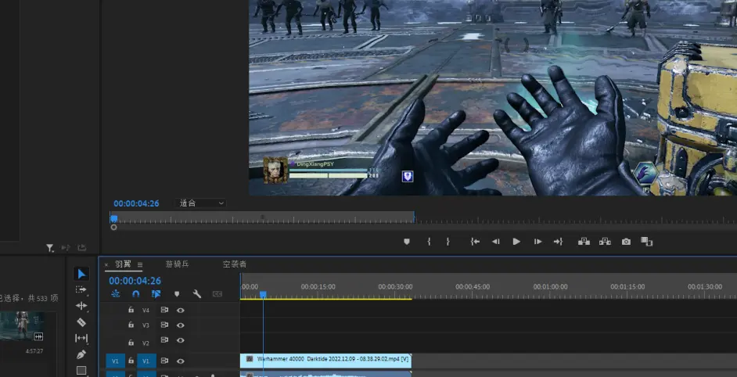Hide track V3 output eye

(x=181, y=325)
